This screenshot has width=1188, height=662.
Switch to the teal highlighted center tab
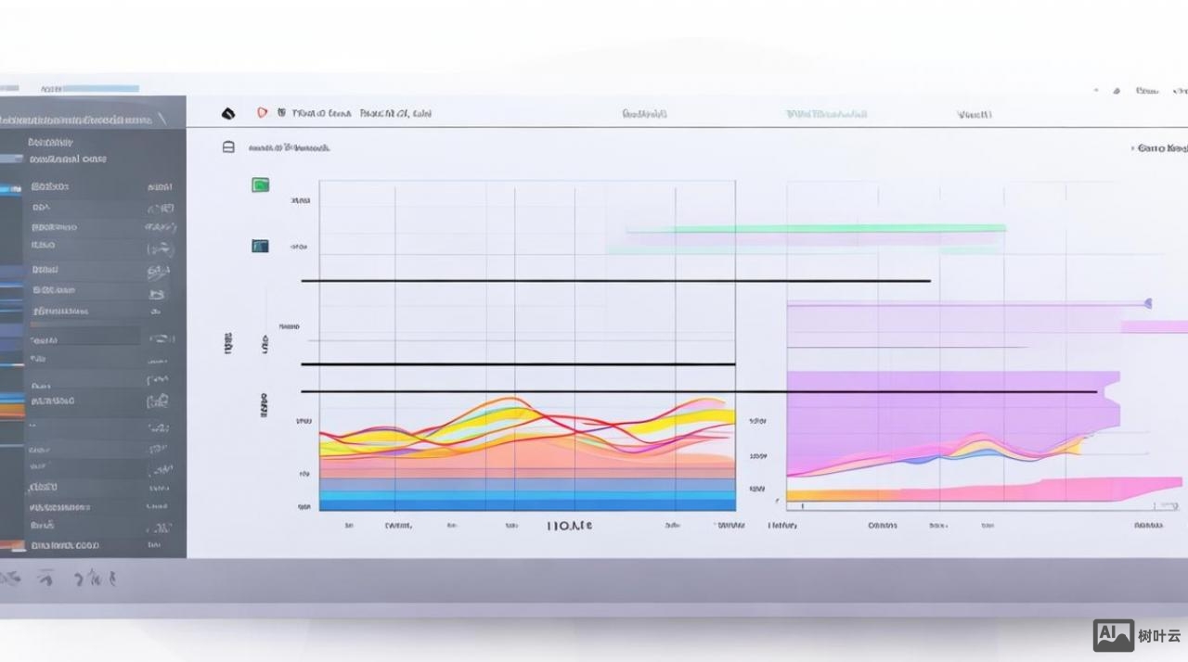click(x=826, y=114)
